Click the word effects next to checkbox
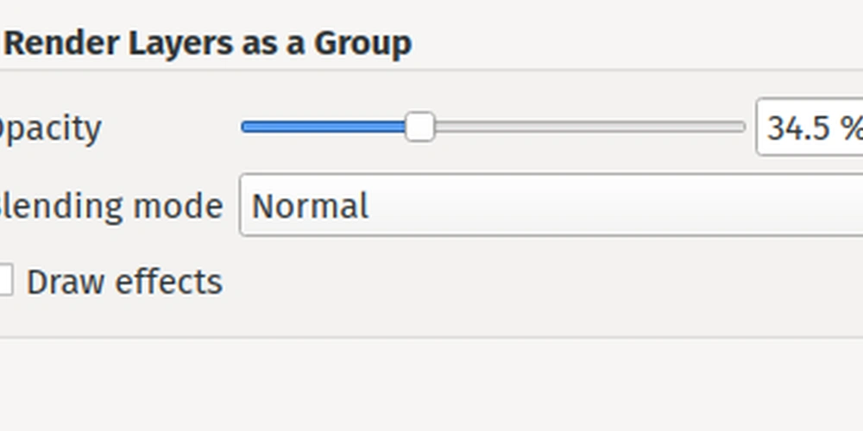Image resolution: width=863 pixels, height=431 pixels. click(x=169, y=282)
